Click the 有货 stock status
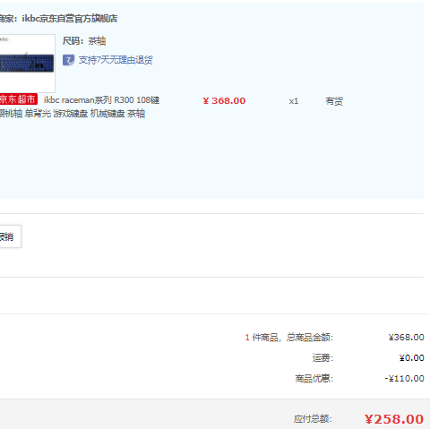 point(334,101)
